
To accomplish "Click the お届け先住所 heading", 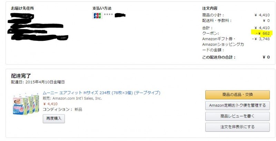I will pyautogui.click(x=22, y=8).
